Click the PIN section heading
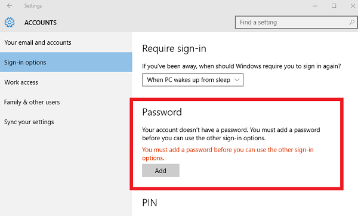The image size is (358, 216). click(150, 203)
